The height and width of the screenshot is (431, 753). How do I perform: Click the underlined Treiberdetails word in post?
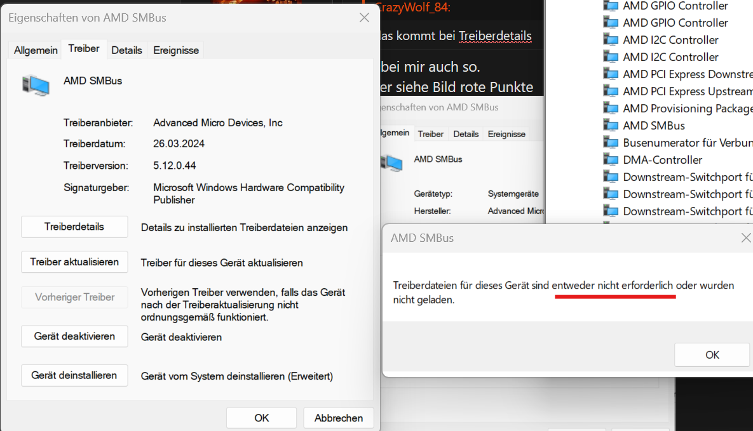pyautogui.click(x=495, y=36)
